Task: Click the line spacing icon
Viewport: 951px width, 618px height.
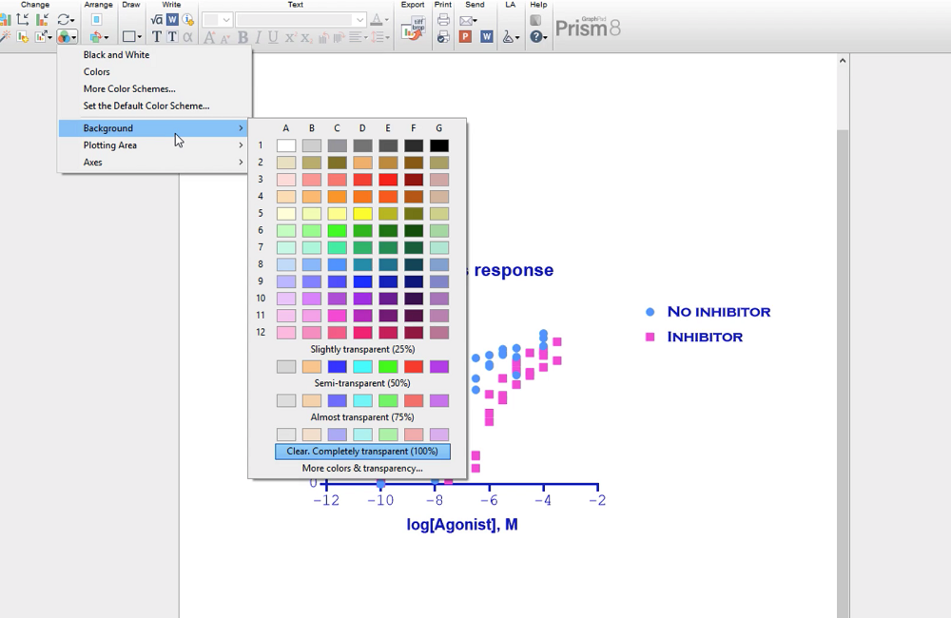Action: pos(379,37)
